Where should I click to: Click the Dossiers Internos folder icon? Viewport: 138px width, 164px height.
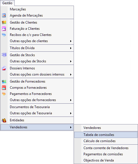pos(4,68)
